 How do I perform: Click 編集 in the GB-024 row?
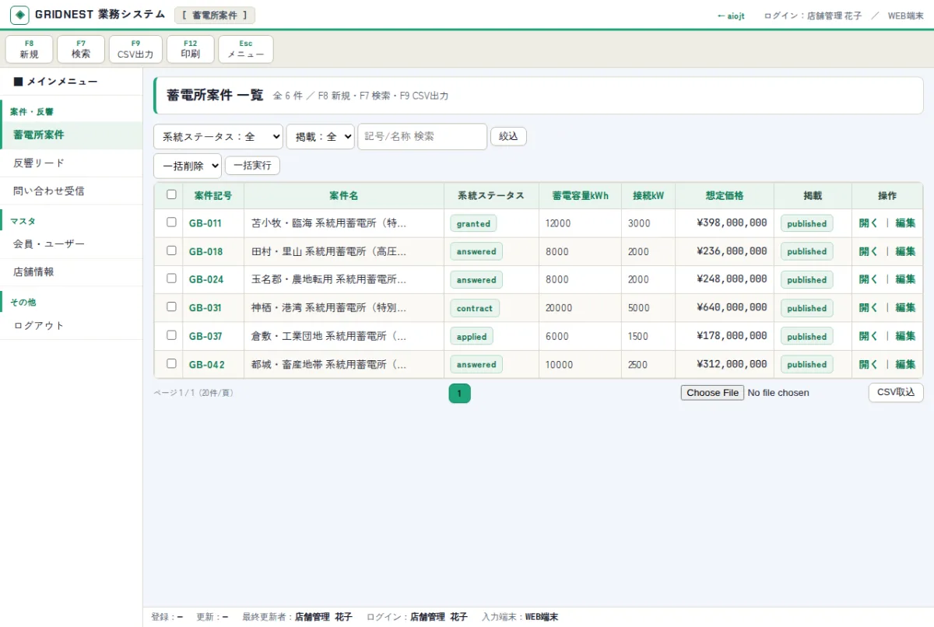click(x=905, y=279)
